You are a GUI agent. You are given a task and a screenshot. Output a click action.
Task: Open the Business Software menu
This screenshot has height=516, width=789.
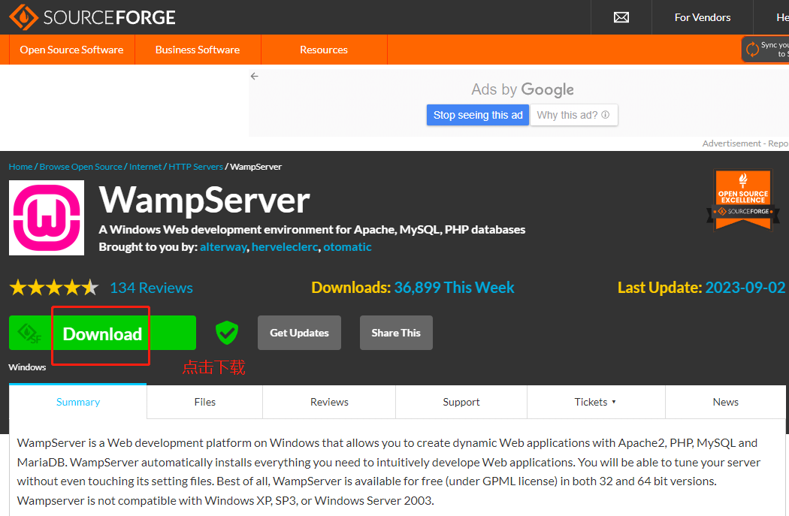pyautogui.click(x=197, y=50)
